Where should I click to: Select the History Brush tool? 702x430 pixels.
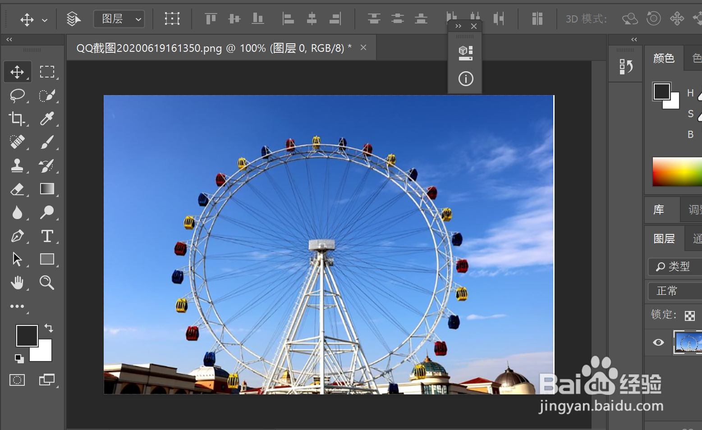47,166
